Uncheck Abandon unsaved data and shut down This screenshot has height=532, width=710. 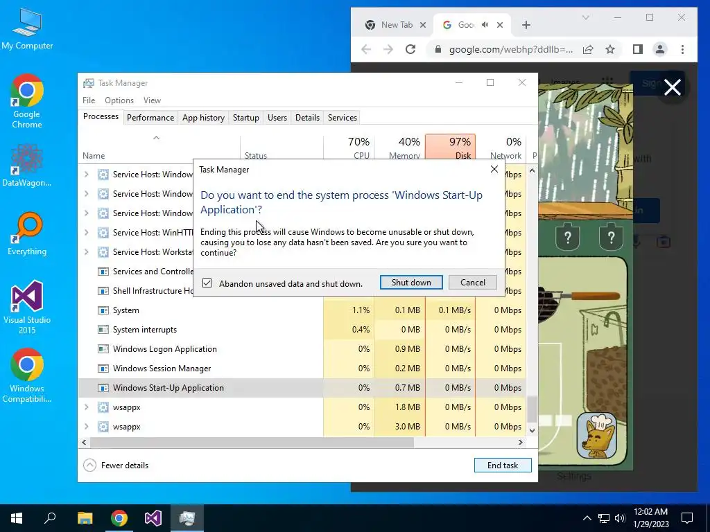pyautogui.click(x=207, y=283)
